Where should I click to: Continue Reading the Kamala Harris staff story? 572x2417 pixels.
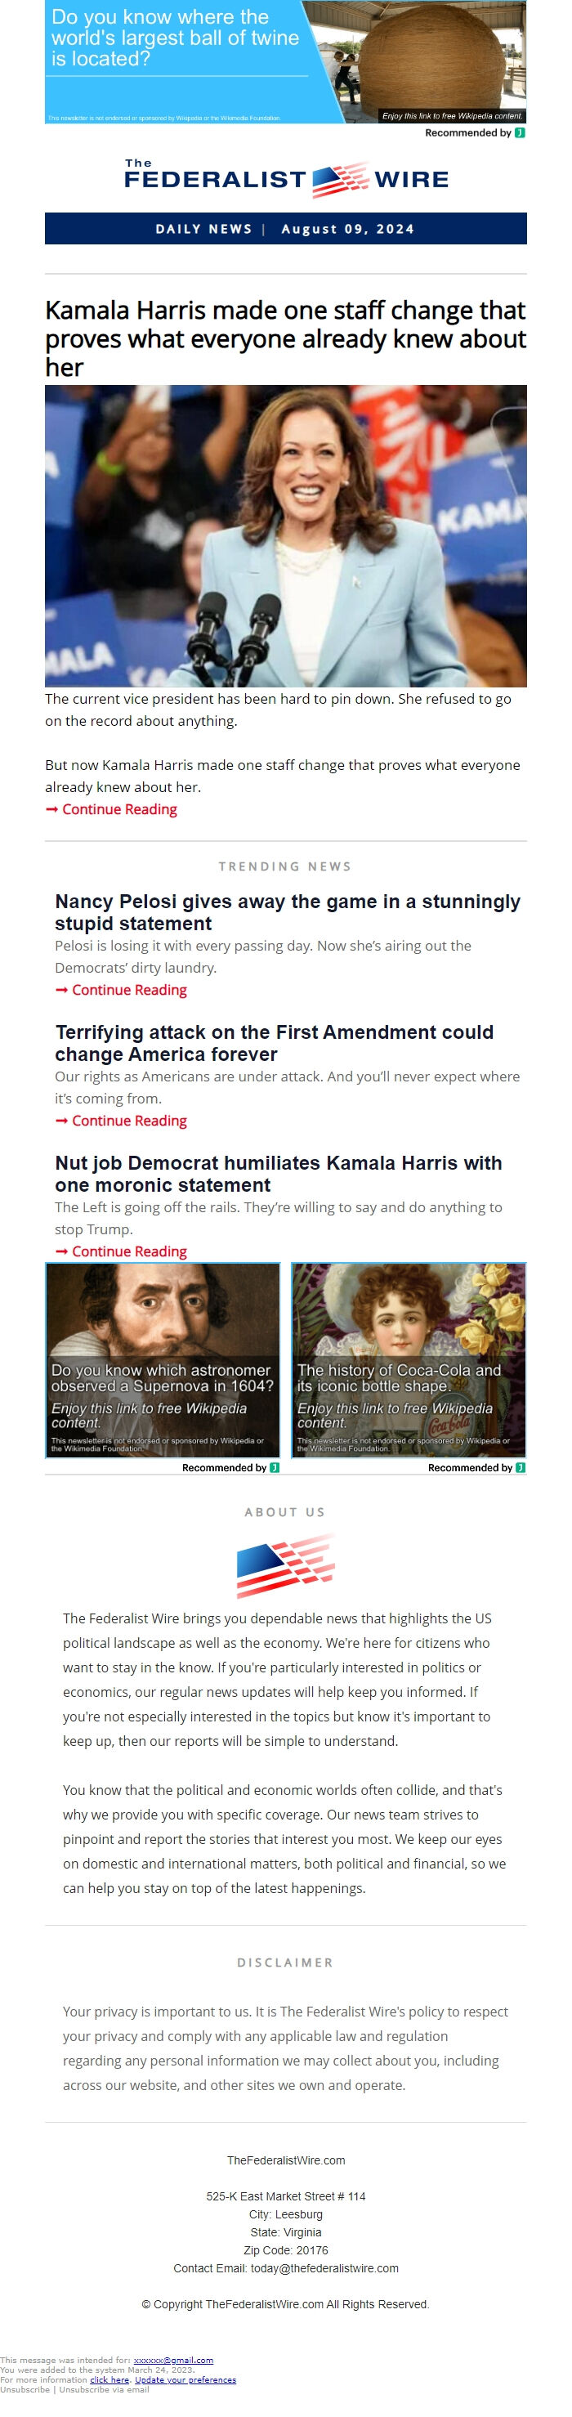112,808
